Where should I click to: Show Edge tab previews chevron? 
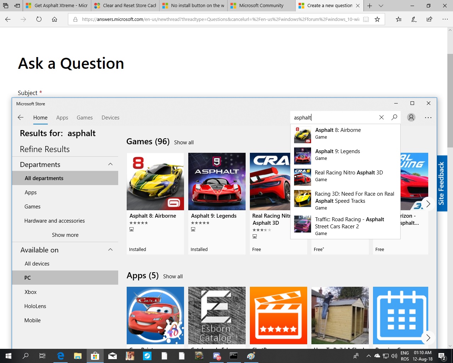pos(381,6)
